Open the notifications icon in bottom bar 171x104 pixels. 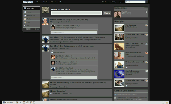point(167,102)
